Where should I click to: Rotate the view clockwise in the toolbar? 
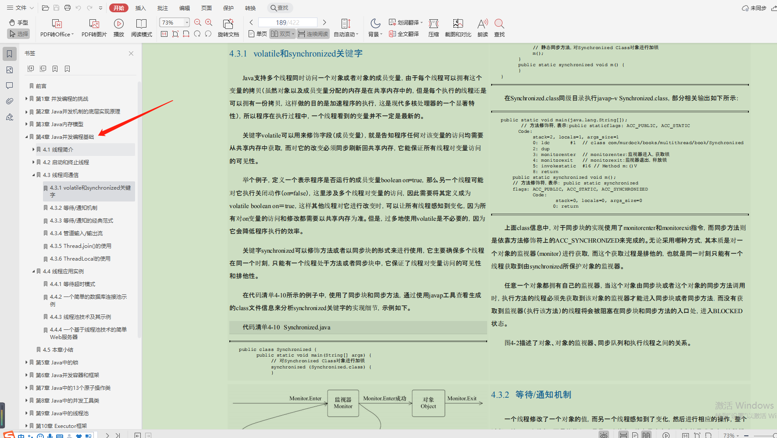(x=197, y=34)
